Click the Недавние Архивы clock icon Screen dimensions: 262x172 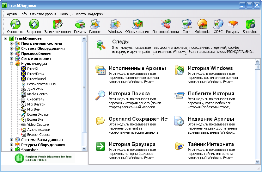coord(179,121)
